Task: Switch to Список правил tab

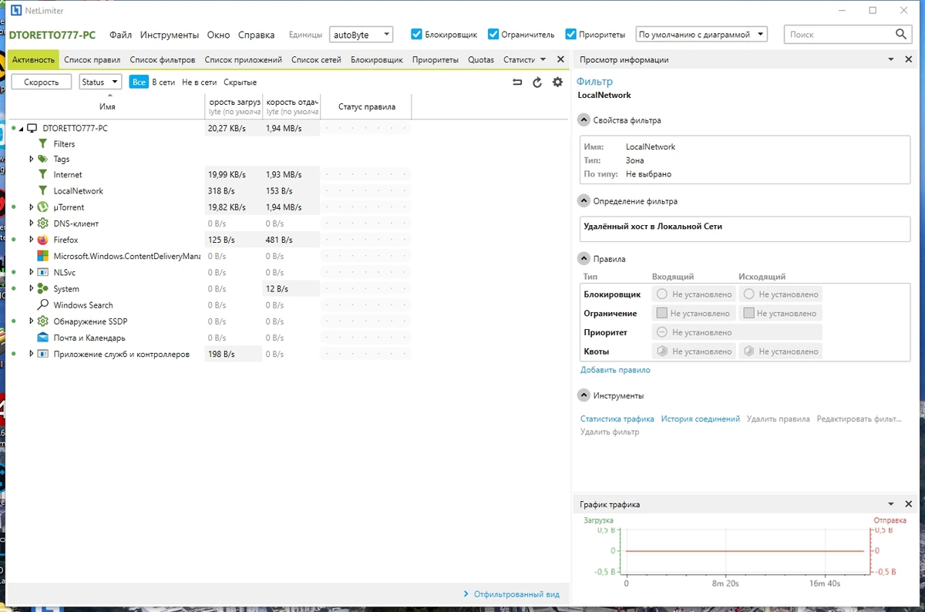Action: pyautogui.click(x=92, y=59)
